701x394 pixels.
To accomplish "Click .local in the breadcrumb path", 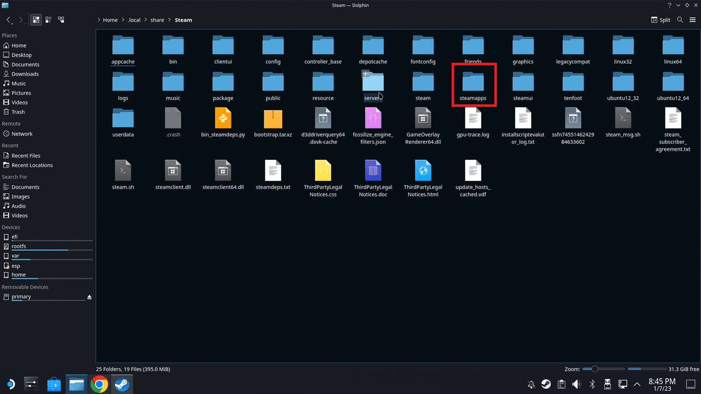I will [134, 20].
